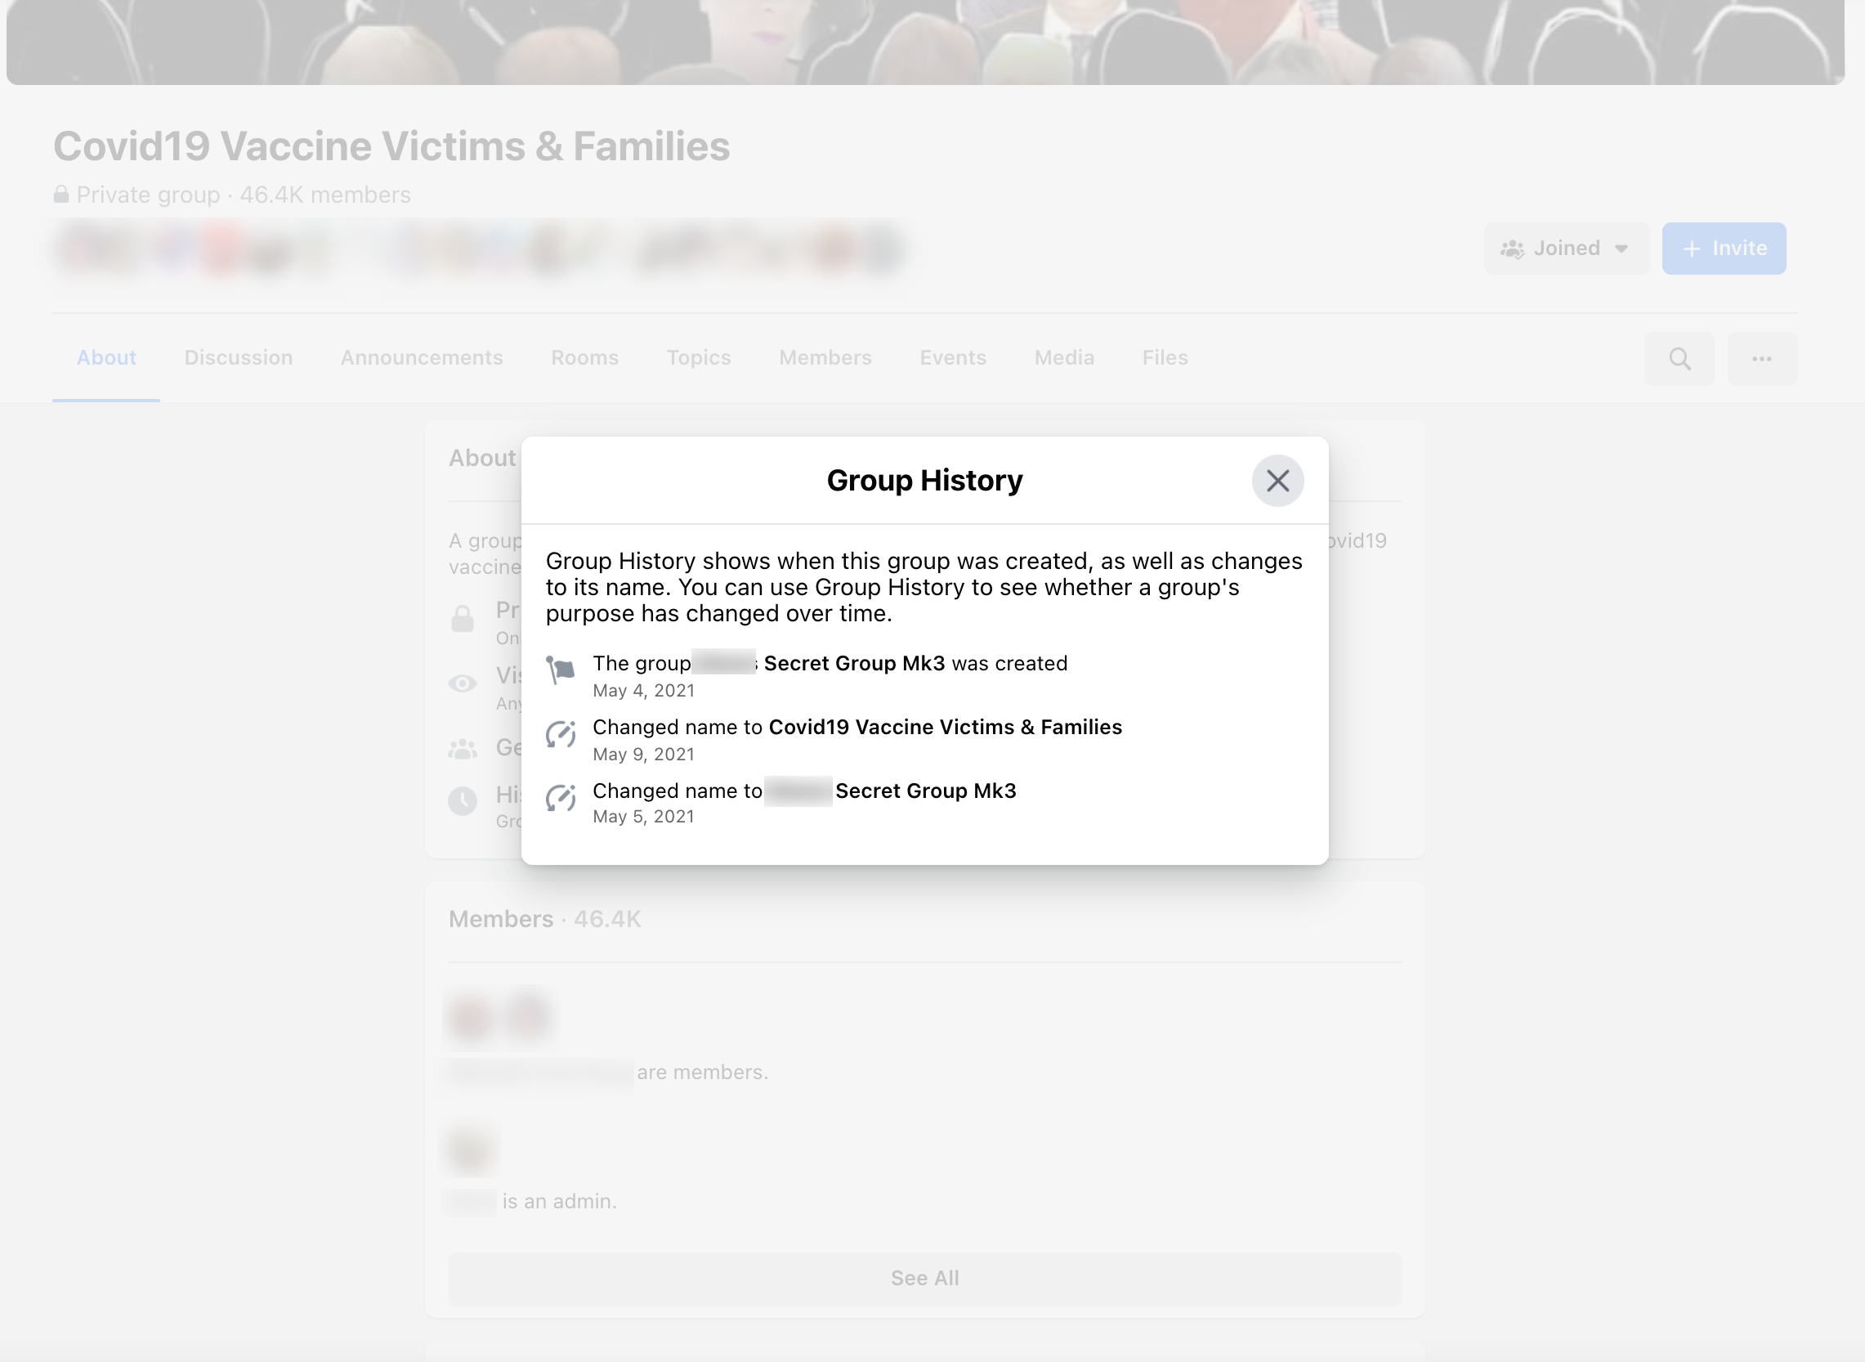Click the flag icon for group created
The height and width of the screenshot is (1362, 1865).
pos(561,670)
